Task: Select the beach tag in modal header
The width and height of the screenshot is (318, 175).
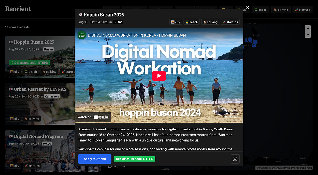Action: coord(192,22)
